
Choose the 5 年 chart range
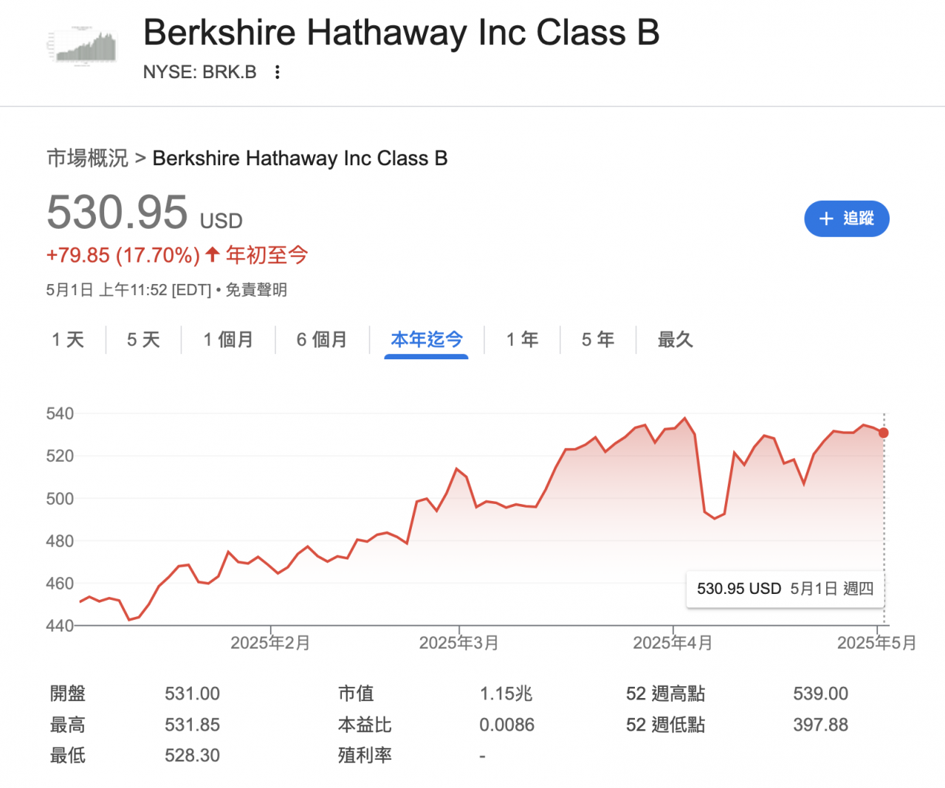coord(598,339)
